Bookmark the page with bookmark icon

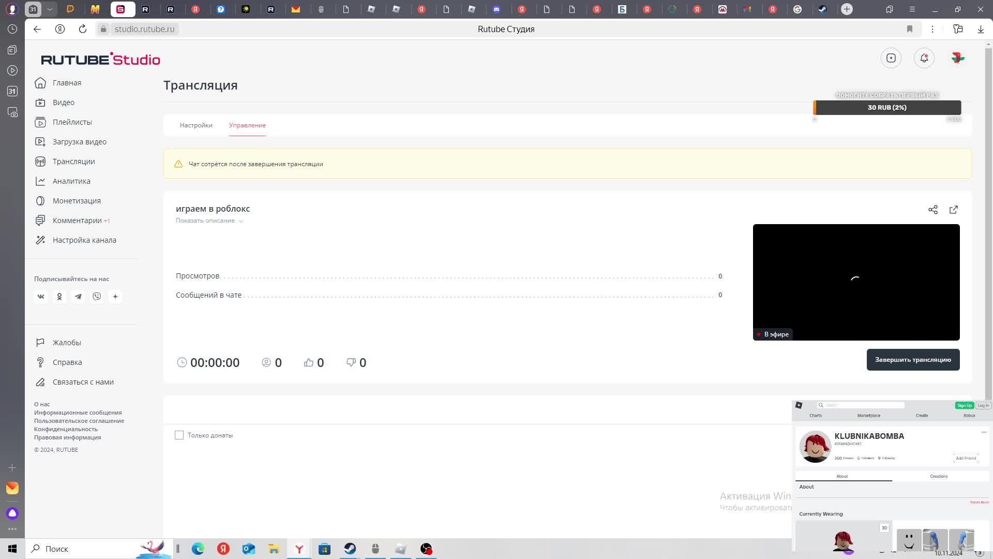(910, 29)
